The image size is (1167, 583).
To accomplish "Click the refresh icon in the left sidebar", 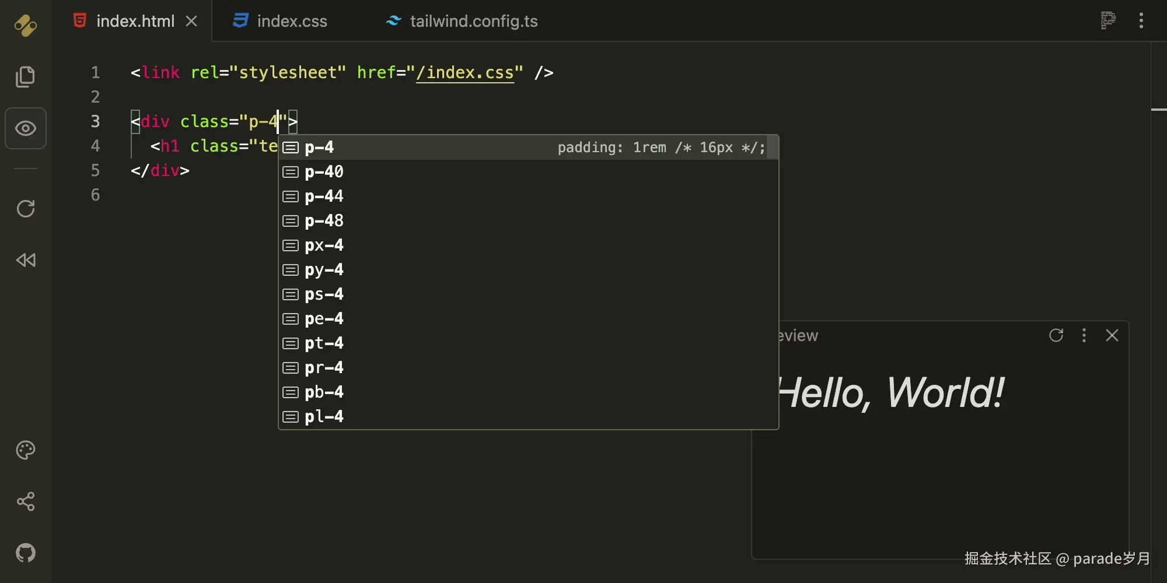I will pyautogui.click(x=26, y=209).
